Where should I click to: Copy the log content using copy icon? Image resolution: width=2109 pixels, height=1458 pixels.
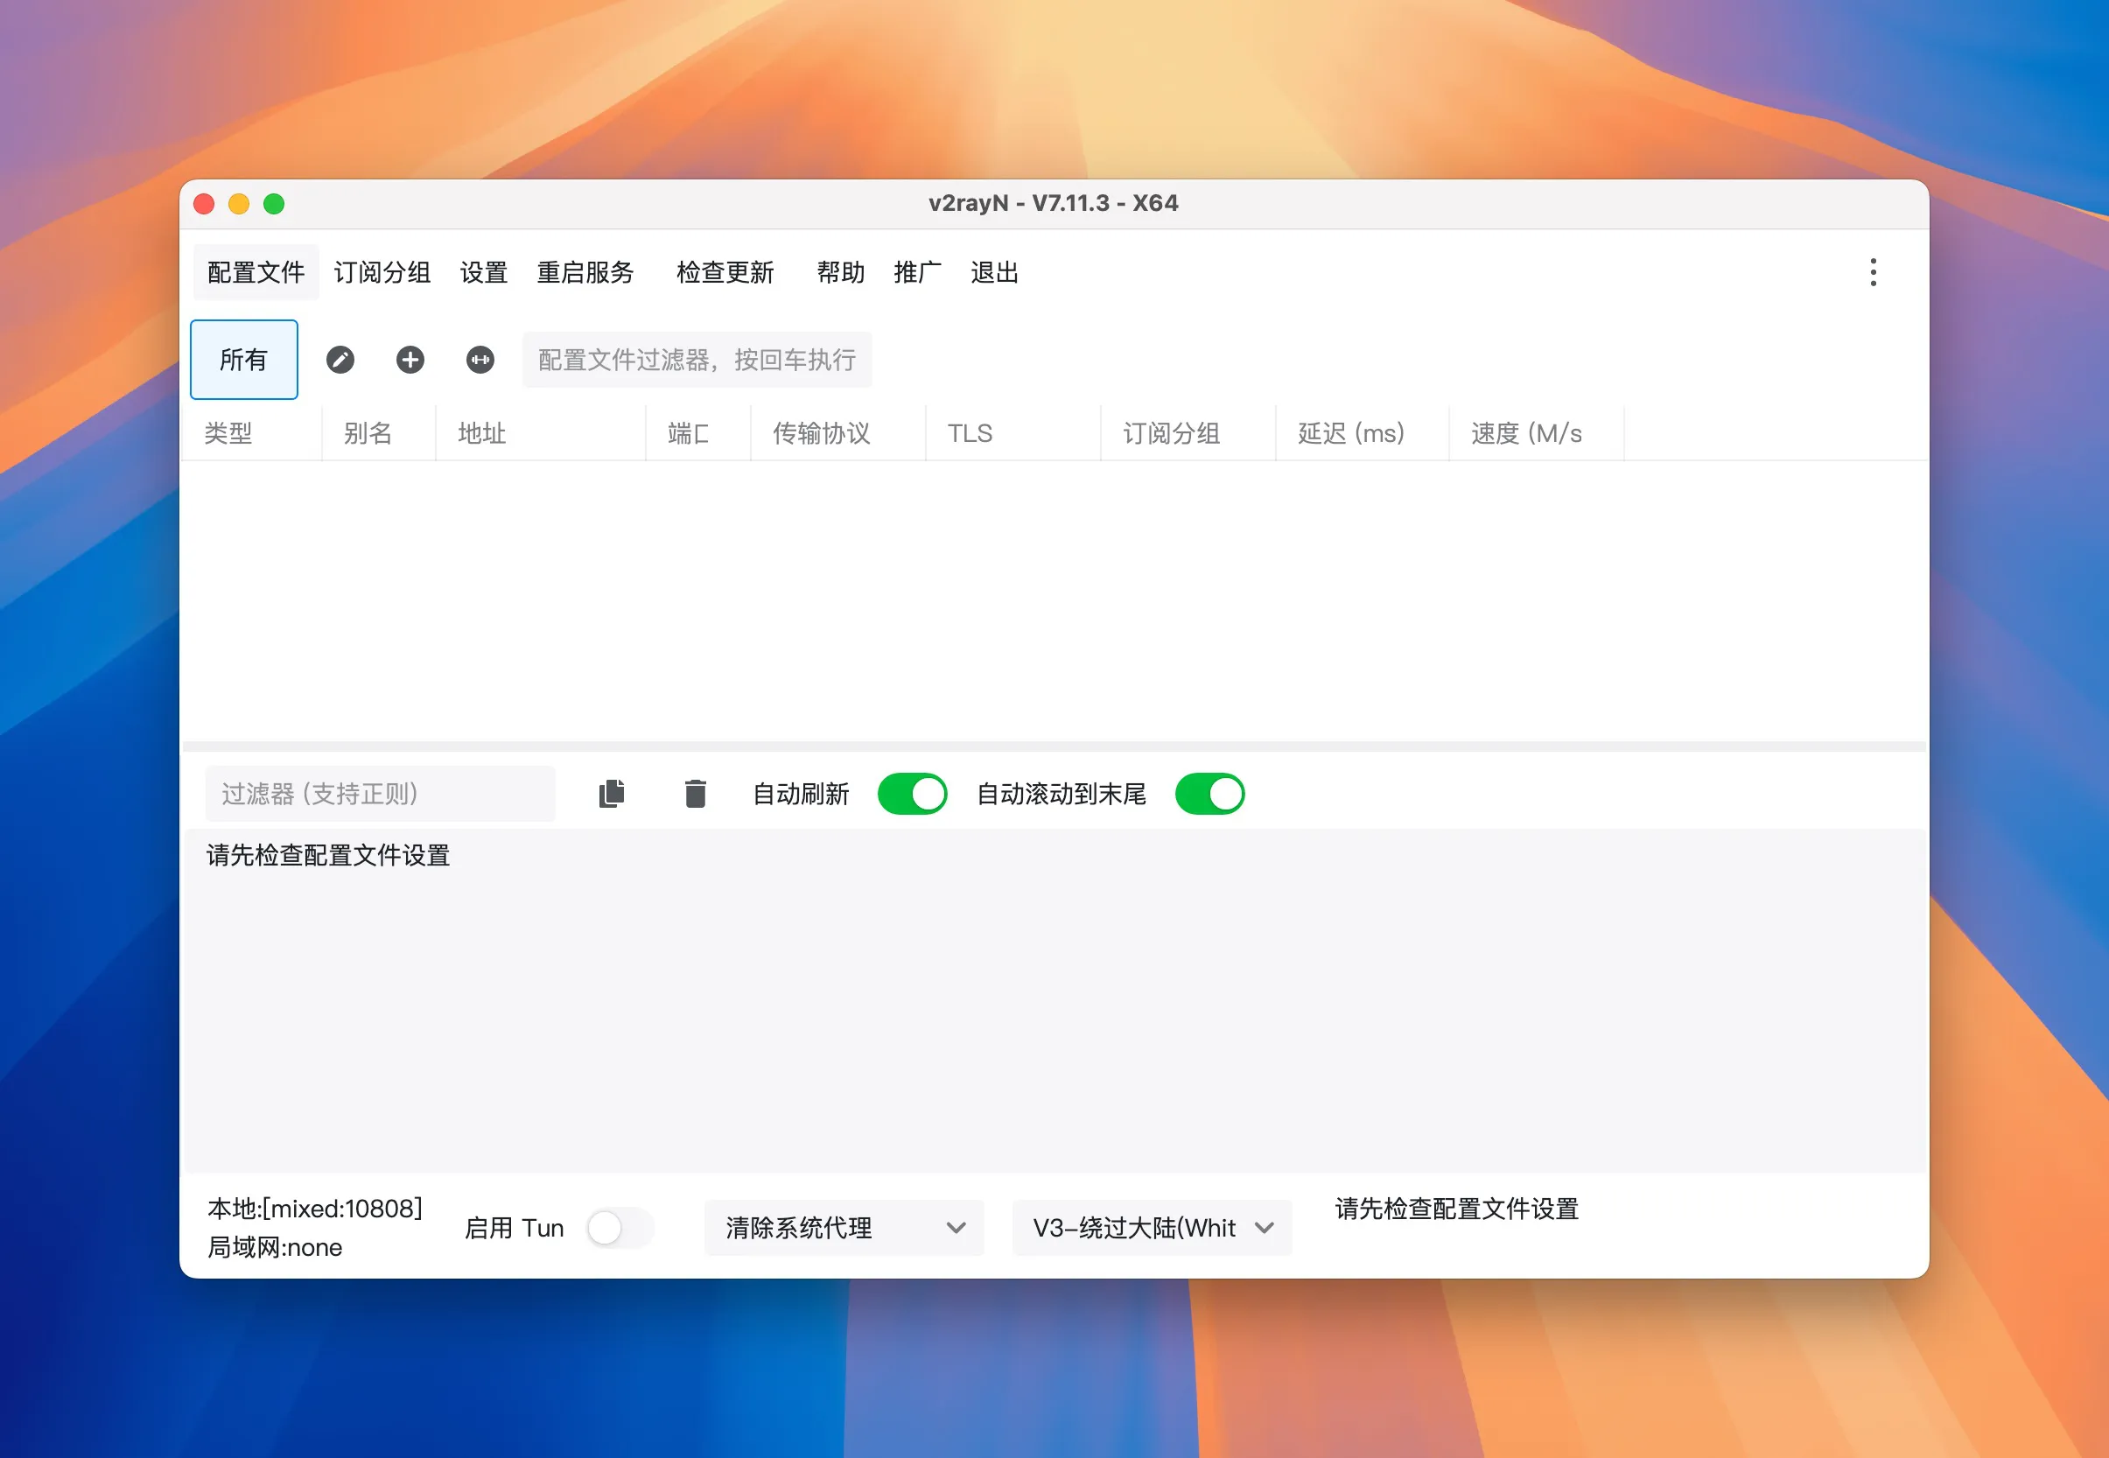612,793
